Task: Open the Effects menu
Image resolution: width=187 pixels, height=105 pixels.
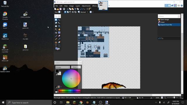Action: [x=94, y=6]
